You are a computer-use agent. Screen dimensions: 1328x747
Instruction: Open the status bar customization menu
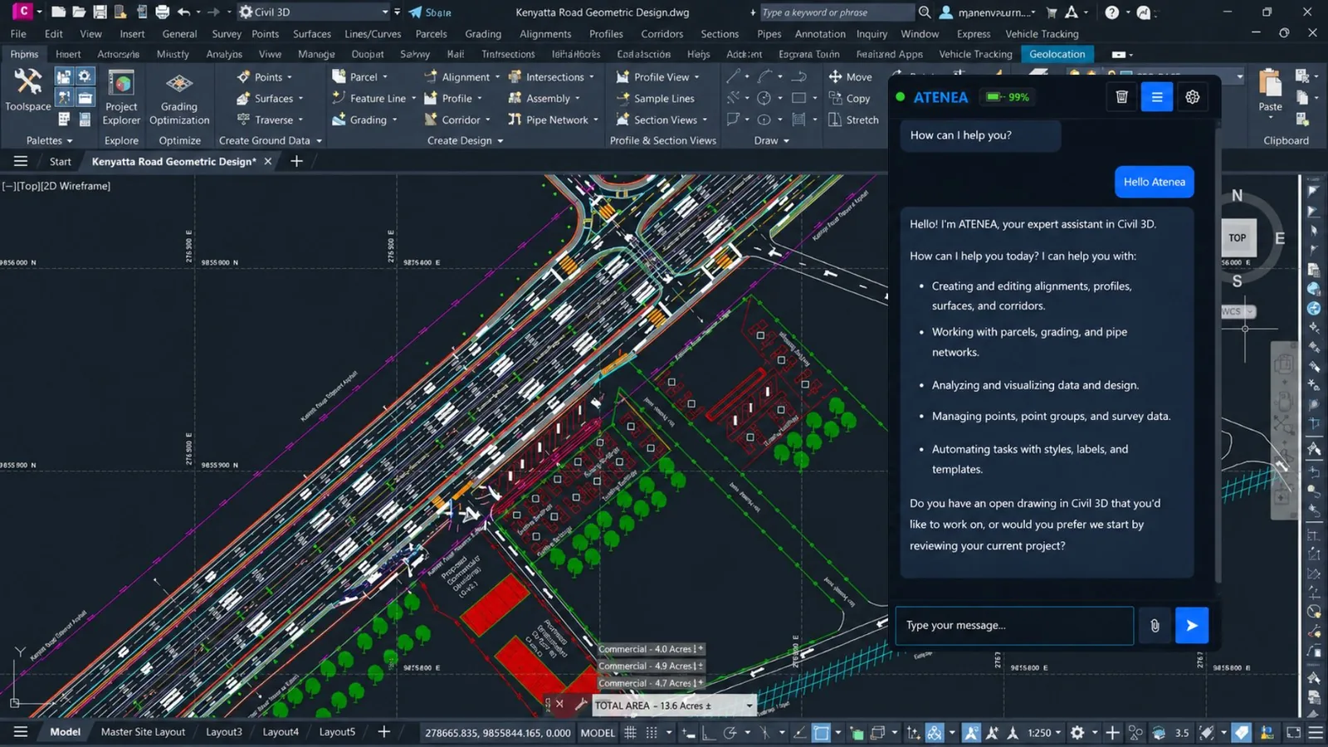click(1316, 732)
